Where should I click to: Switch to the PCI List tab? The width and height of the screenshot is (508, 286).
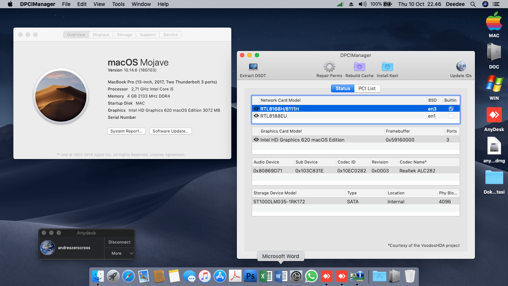367,89
